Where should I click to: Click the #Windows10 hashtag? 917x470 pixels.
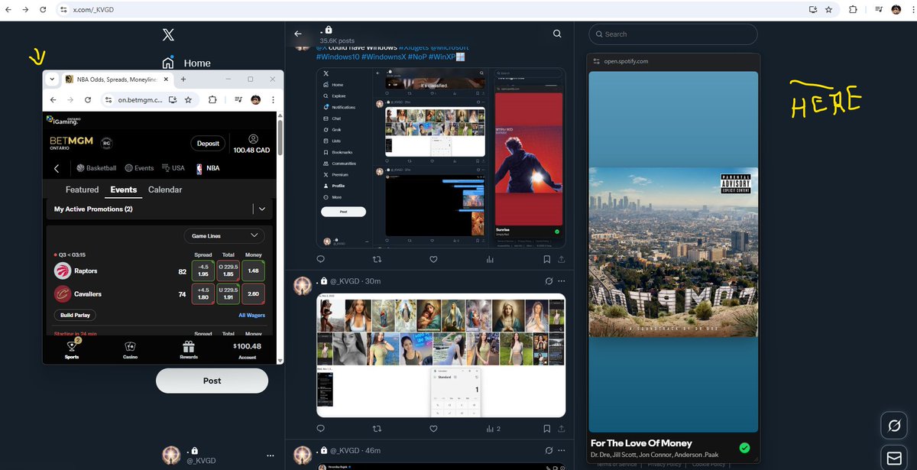point(337,57)
